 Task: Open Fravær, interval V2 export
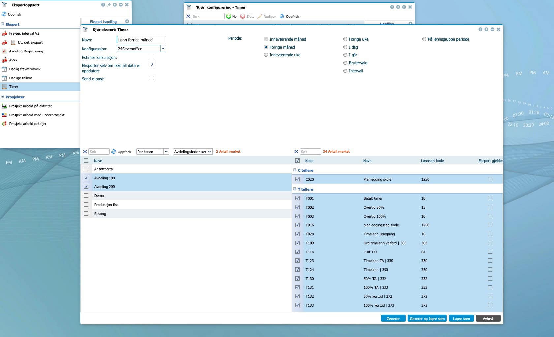[x=24, y=33]
